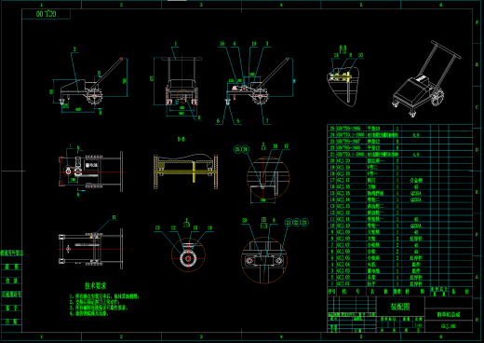Click circled balloon number 23
Image resolution: width=484 pixels, height=343 pixels.
click(x=304, y=223)
